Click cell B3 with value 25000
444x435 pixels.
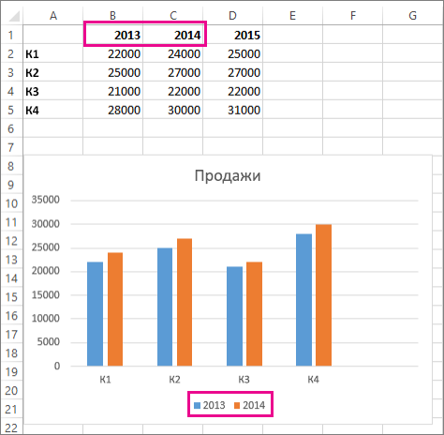point(112,72)
